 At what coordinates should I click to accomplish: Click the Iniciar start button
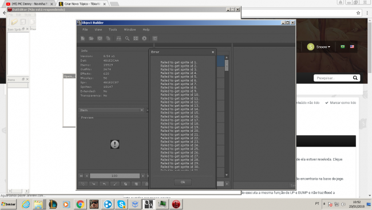9,204
